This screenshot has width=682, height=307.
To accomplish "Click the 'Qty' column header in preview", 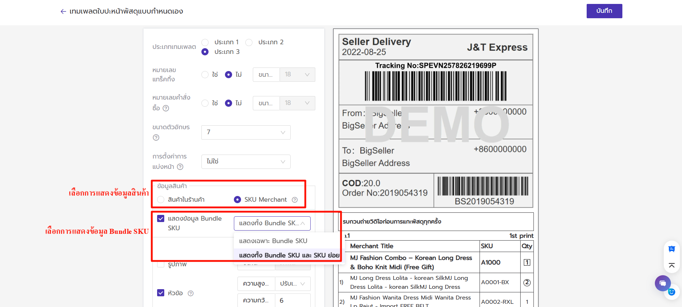I will pyautogui.click(x=527, y=246).
